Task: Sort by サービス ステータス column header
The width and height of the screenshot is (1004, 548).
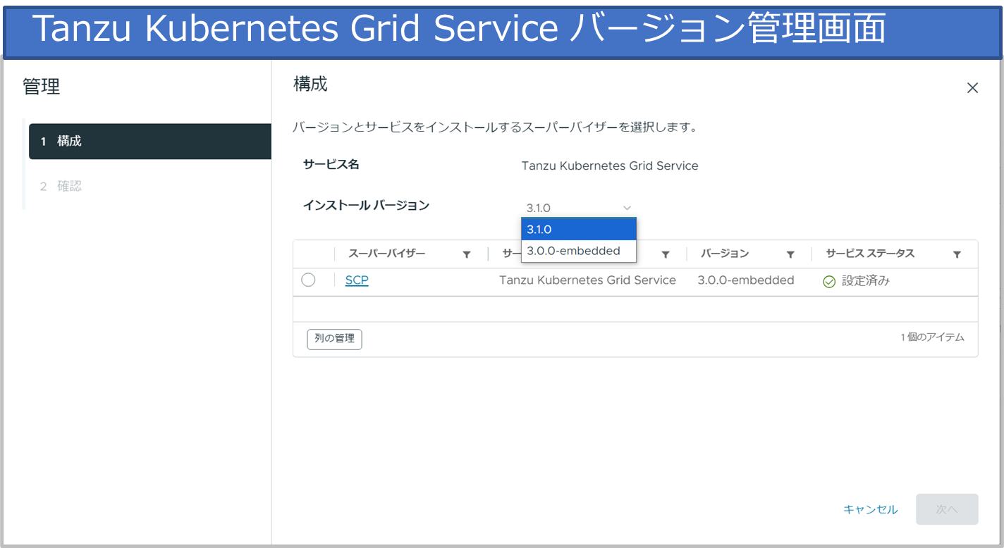Action: click(869, 254)
